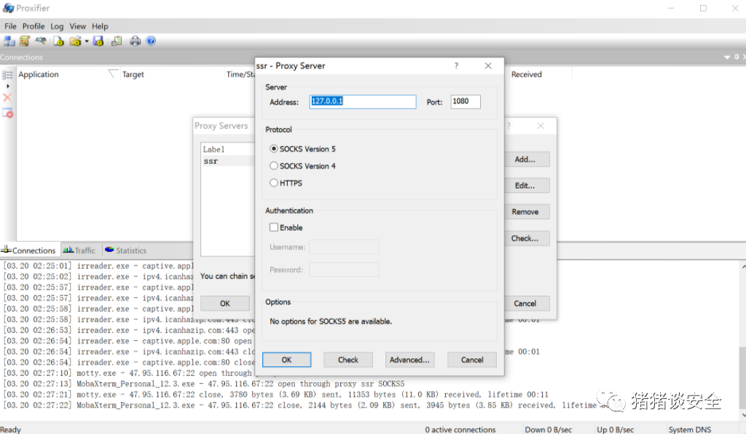Click Add... in Proxy Servers dialog
This screenshot has height=434, width=746.
click(x=525, y=159)
